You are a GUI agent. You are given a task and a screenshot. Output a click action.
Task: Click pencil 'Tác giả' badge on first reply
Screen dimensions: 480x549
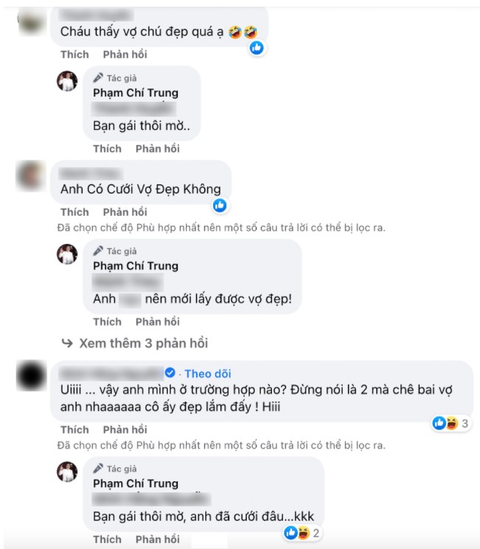click(x=115, y=77)
